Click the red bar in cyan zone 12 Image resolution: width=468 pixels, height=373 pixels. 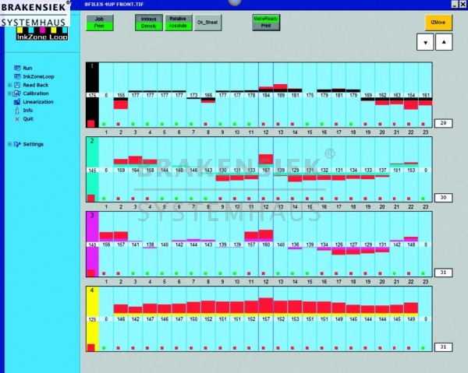[266, 159]
